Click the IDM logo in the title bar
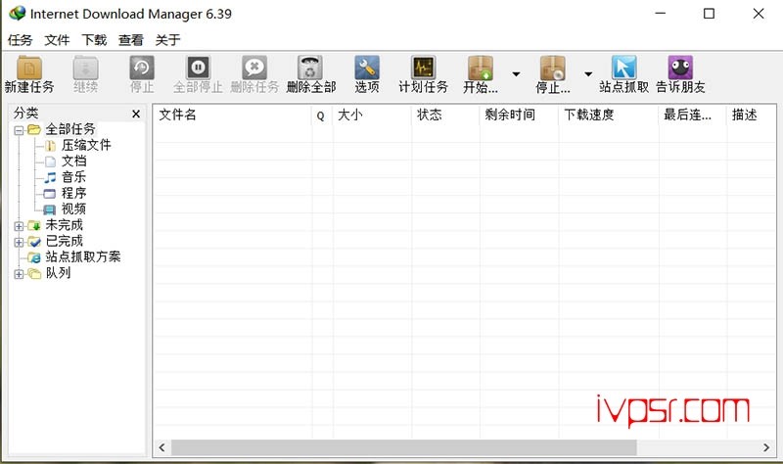Screen dimensions: 783x464 17,14
